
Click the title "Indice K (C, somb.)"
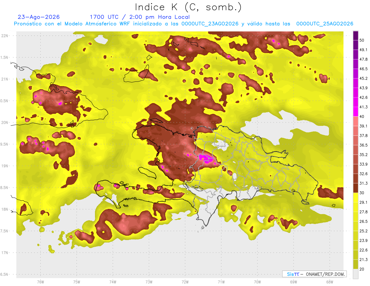click(x=188, y=7)
